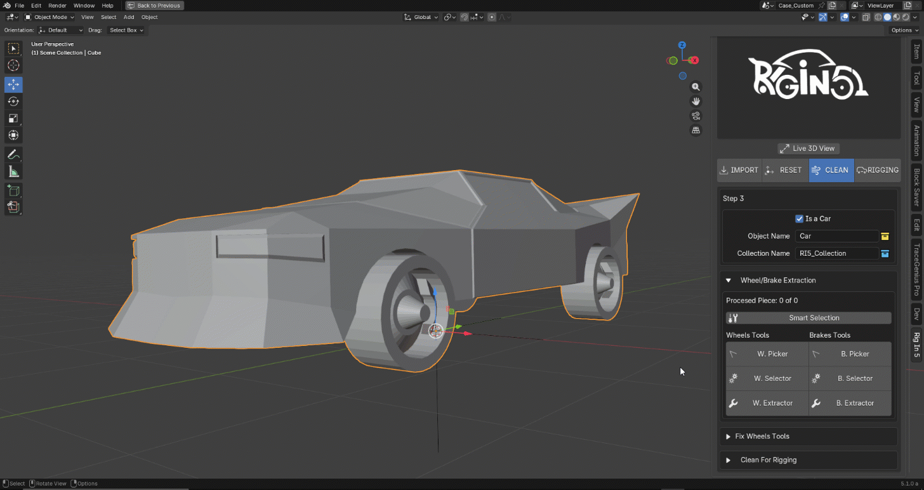Open the Drag Select Box dropdown
This screenshot has width=924, height=490.
126,30
